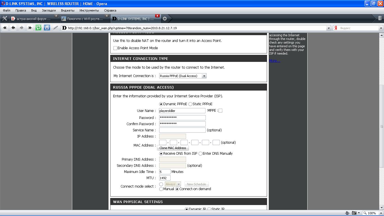Open a new tab with plus icon
The height and width of the screenshot is (216, 384).
click(x=165, y=19)
